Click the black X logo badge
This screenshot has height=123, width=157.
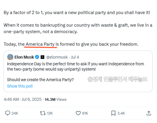[x=42, y=57]
